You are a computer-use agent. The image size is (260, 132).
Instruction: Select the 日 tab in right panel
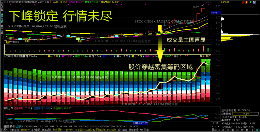(238, 130)
